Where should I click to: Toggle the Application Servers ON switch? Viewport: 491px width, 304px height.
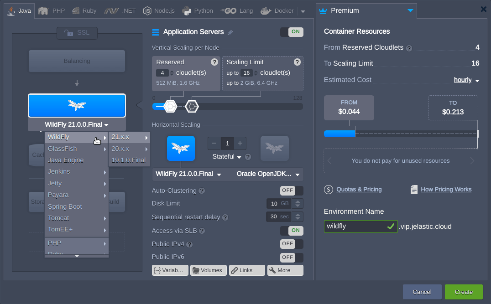[292, 32]
